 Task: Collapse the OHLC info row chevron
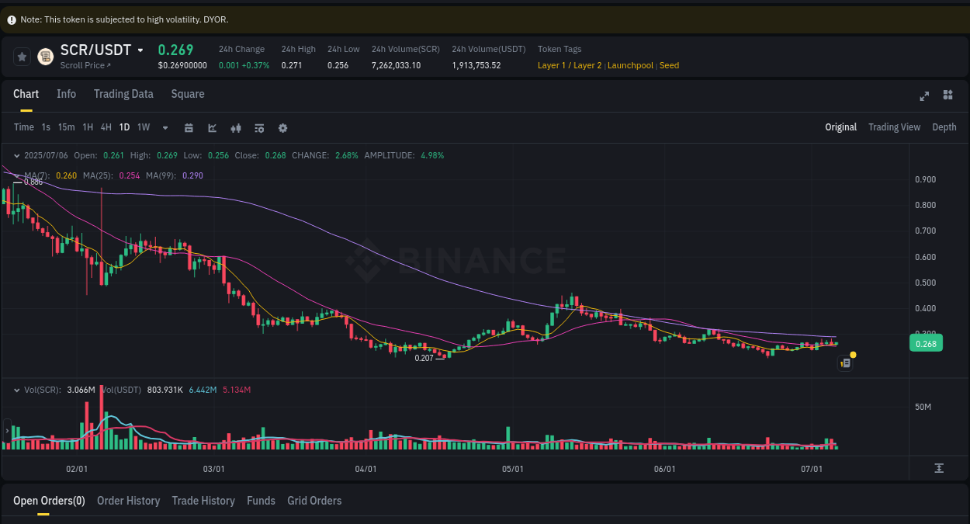pos(17,155)
